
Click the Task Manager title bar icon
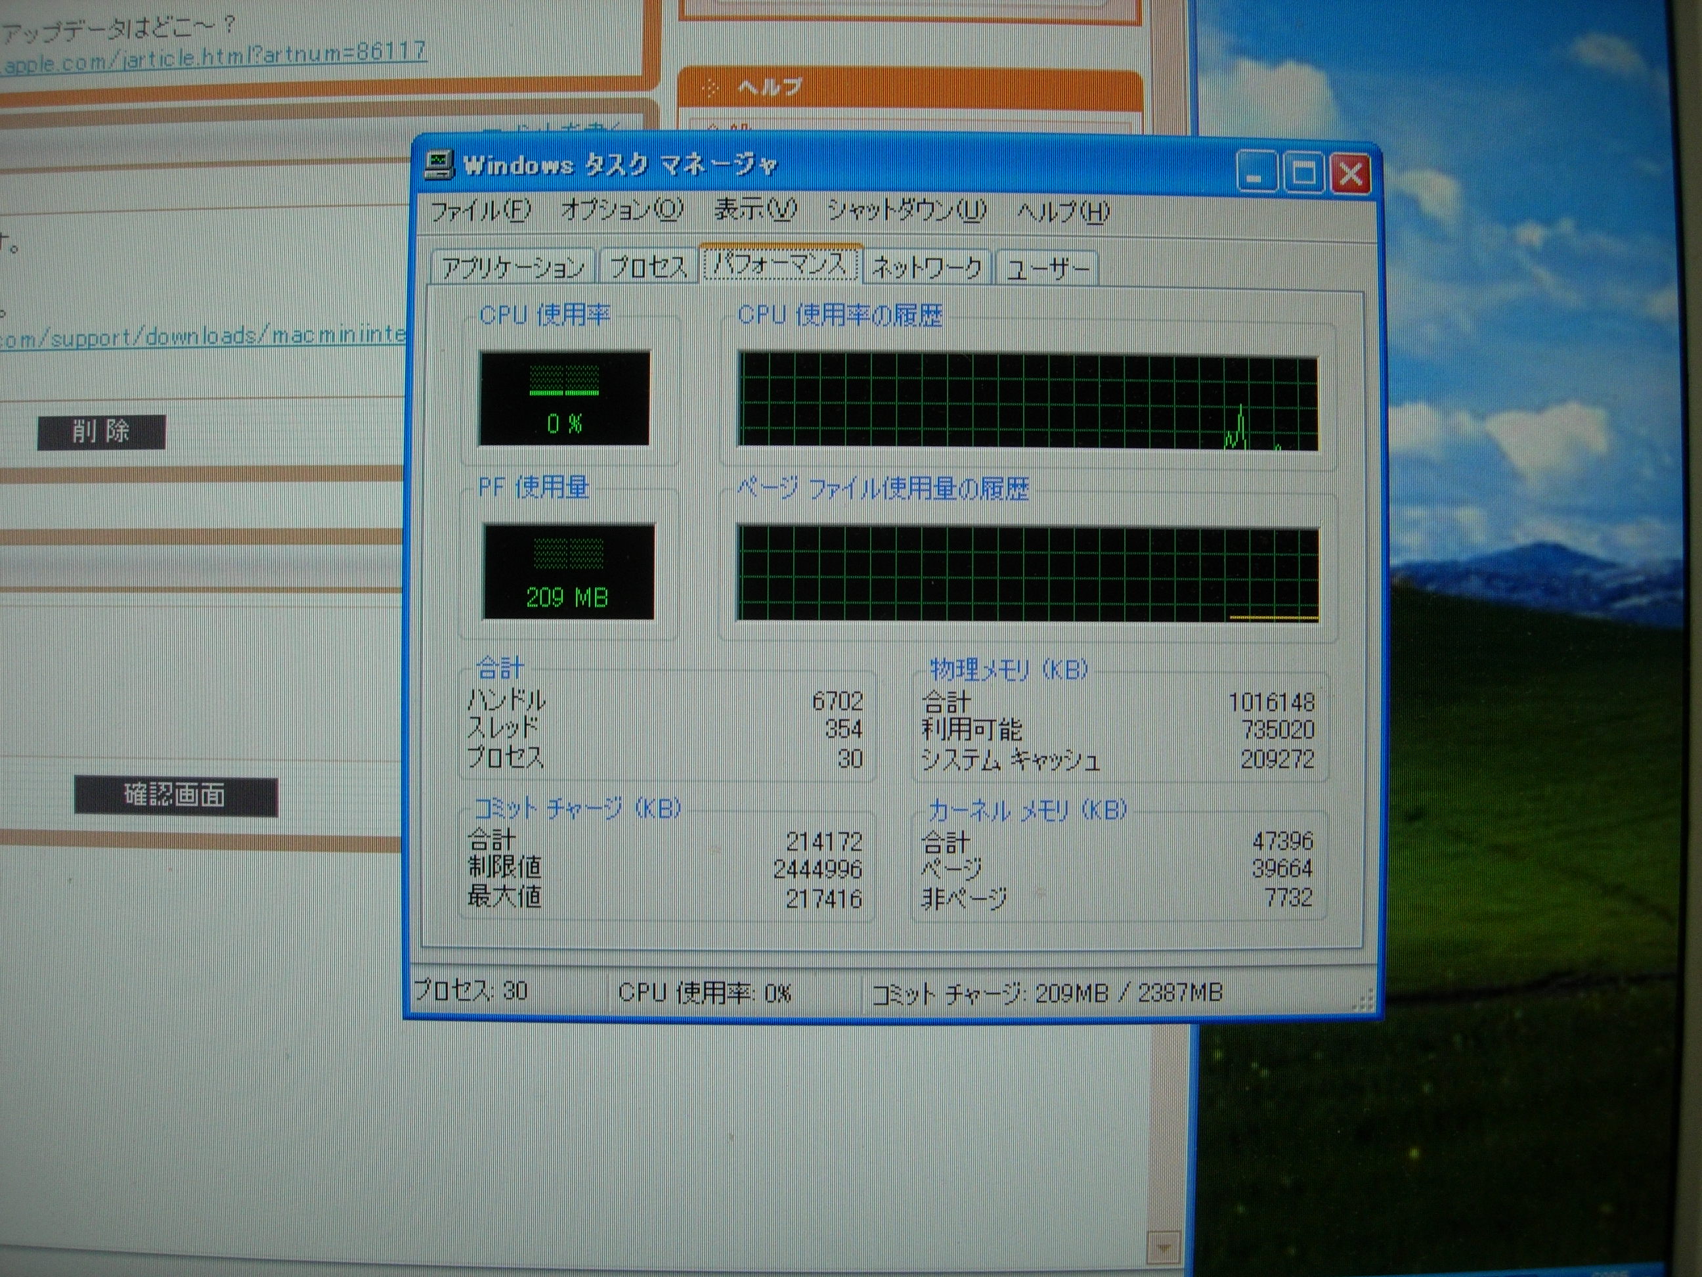pyautogui.click(x=439, y=165)
